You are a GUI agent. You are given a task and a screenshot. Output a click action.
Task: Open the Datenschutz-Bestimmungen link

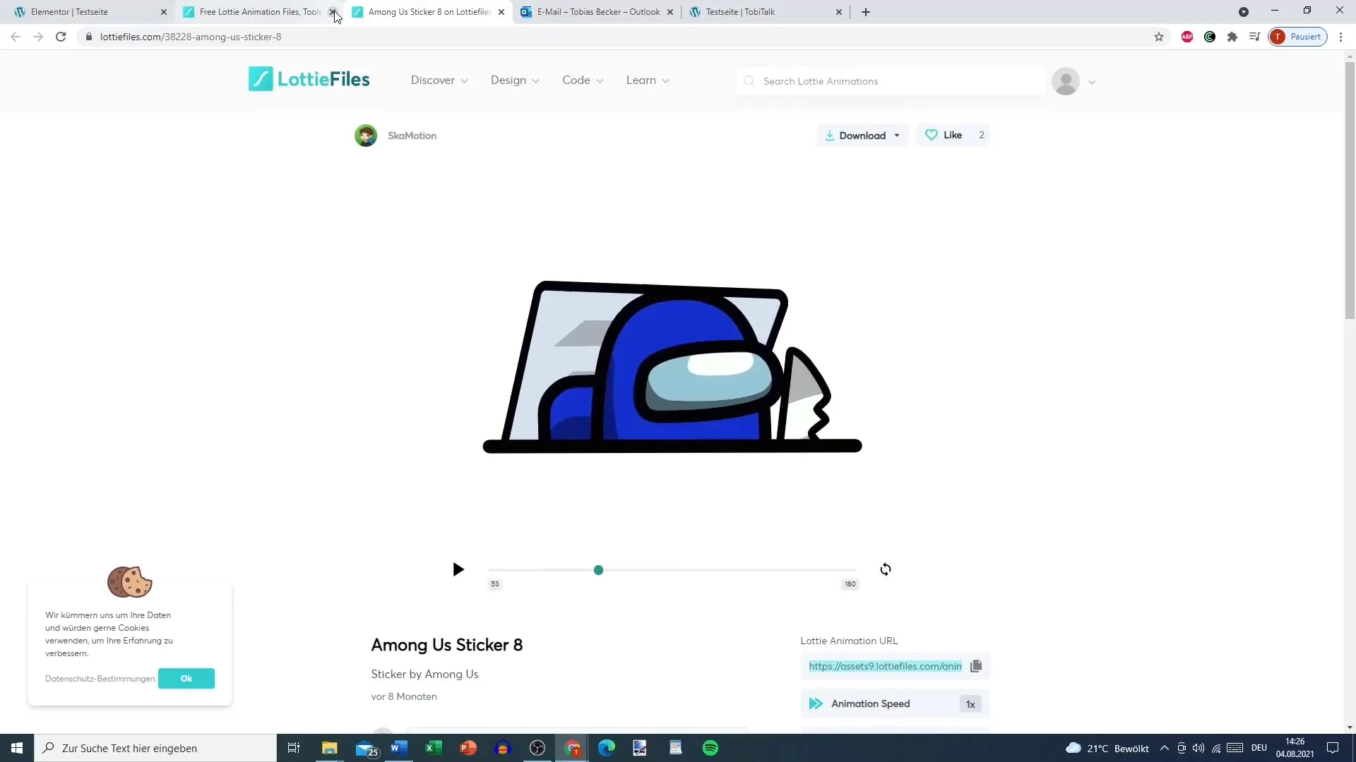pos(100,679)
